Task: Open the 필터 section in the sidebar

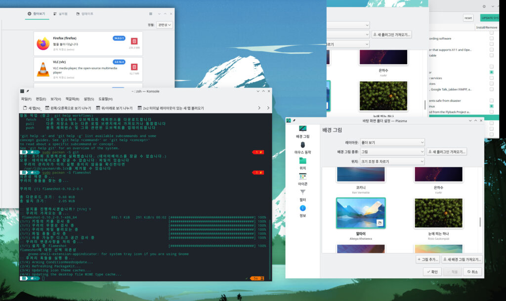Action: pyautogui.click(x=303, y=195)
